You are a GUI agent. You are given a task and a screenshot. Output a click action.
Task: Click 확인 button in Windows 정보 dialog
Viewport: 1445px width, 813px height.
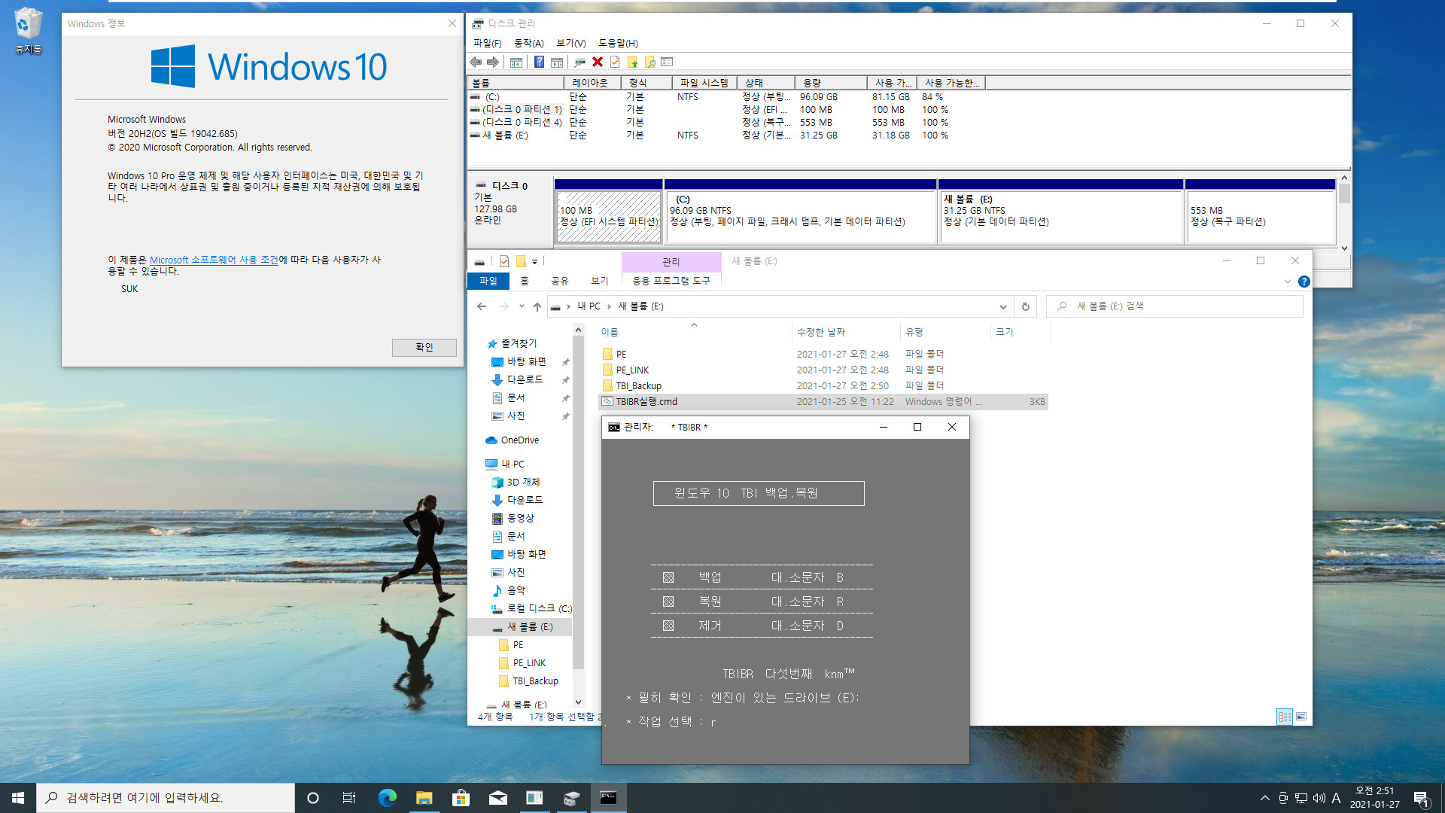click(424, 347)
